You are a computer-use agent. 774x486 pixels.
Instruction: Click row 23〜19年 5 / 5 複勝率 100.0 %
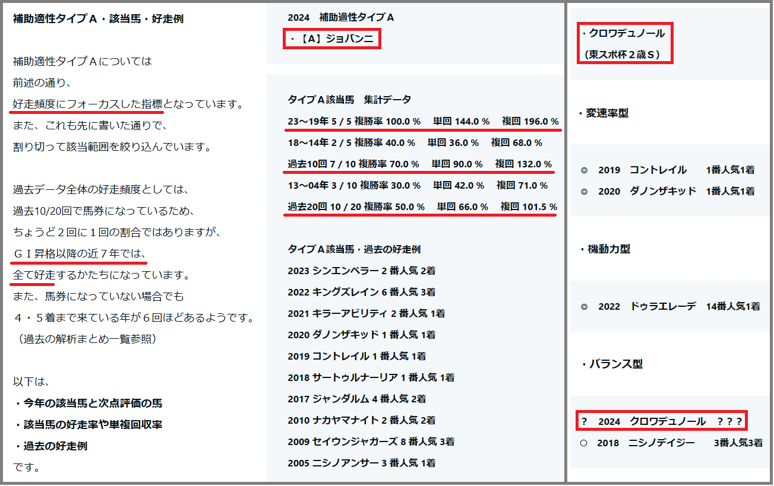click(423, 121)
